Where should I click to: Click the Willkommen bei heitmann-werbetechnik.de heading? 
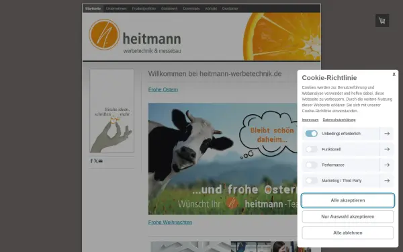215,74
